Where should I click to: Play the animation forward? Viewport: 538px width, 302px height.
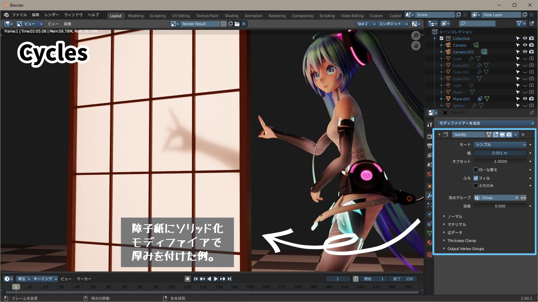point(216,279)
